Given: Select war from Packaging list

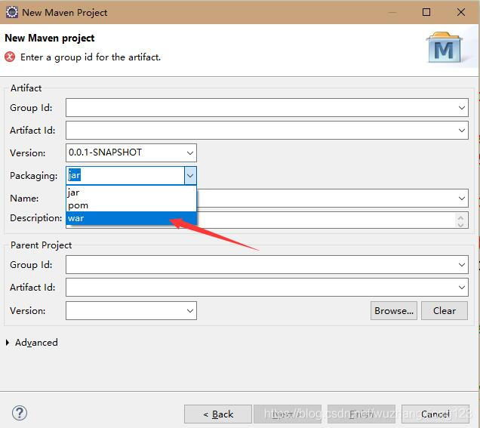Looking at the screenshot, I should (131, 218).
